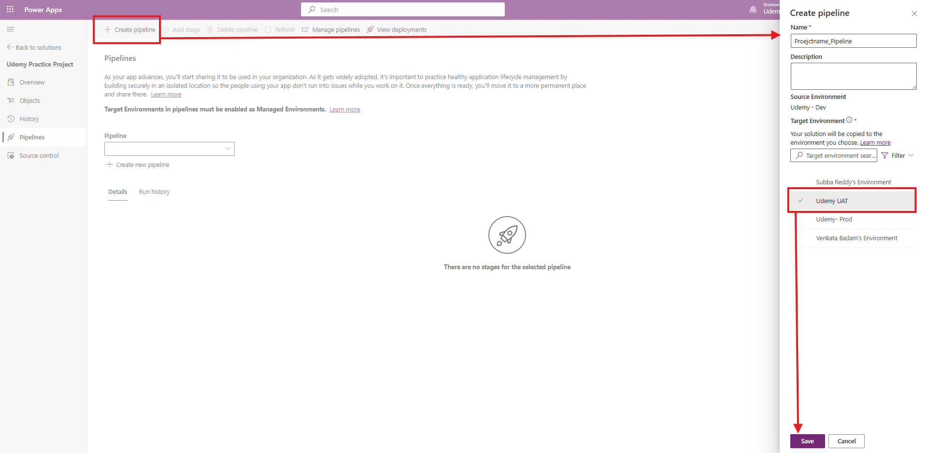Click the Source control icon in sidebar

point(11,155)
